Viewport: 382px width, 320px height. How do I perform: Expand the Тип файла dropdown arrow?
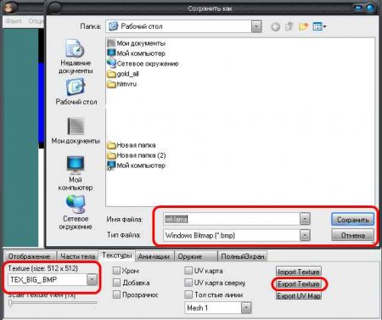pyautogui.click(x=305, y=235)
